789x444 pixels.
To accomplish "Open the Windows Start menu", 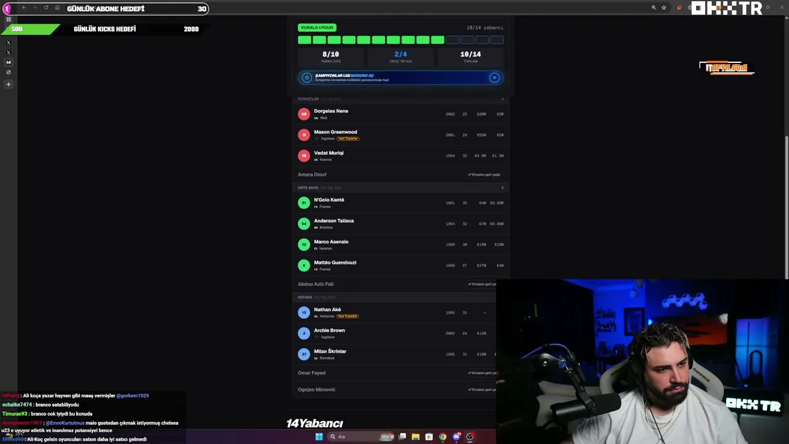I will click(x=319, y=437).
